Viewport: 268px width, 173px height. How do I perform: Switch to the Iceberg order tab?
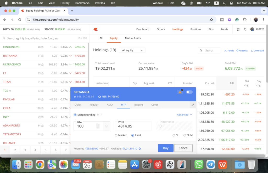click(139, 105)
